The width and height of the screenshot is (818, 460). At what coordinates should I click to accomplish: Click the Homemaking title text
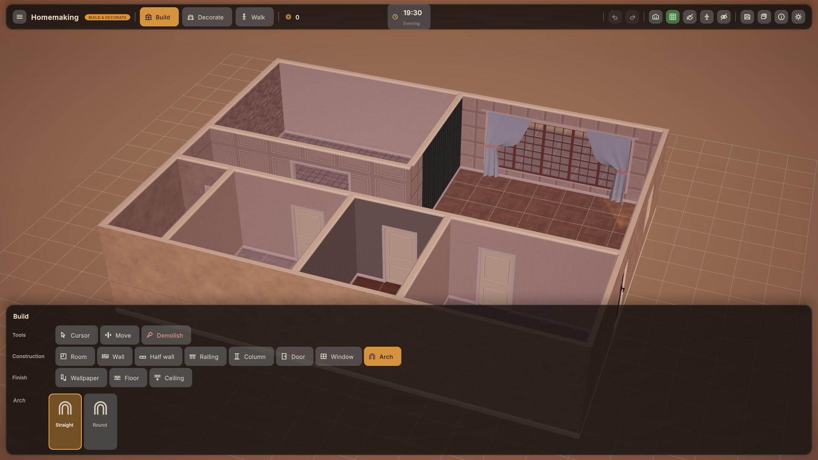tap(55, 17)
